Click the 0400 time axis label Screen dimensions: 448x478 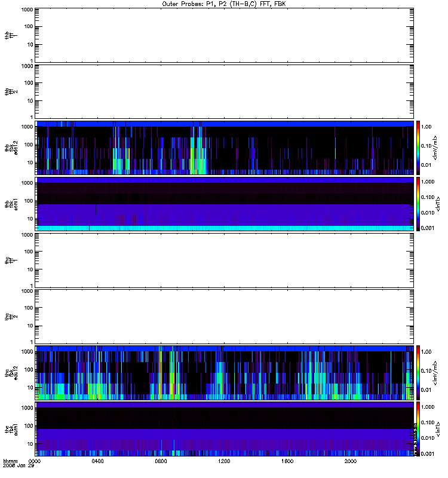point(97,461)
